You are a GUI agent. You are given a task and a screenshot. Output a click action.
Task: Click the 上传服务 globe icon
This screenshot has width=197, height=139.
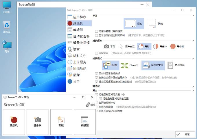pyautogui.click(x=70, y=62)
